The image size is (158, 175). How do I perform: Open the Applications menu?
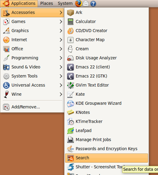(19, 4)
